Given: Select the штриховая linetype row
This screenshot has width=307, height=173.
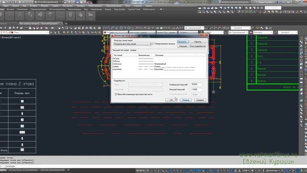Looking at the screenshot, I should (x=159, y=69).
